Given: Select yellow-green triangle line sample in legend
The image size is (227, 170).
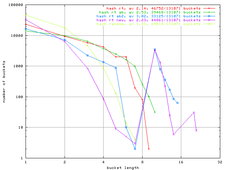Looking at the screenshot, I should (209, 24).
